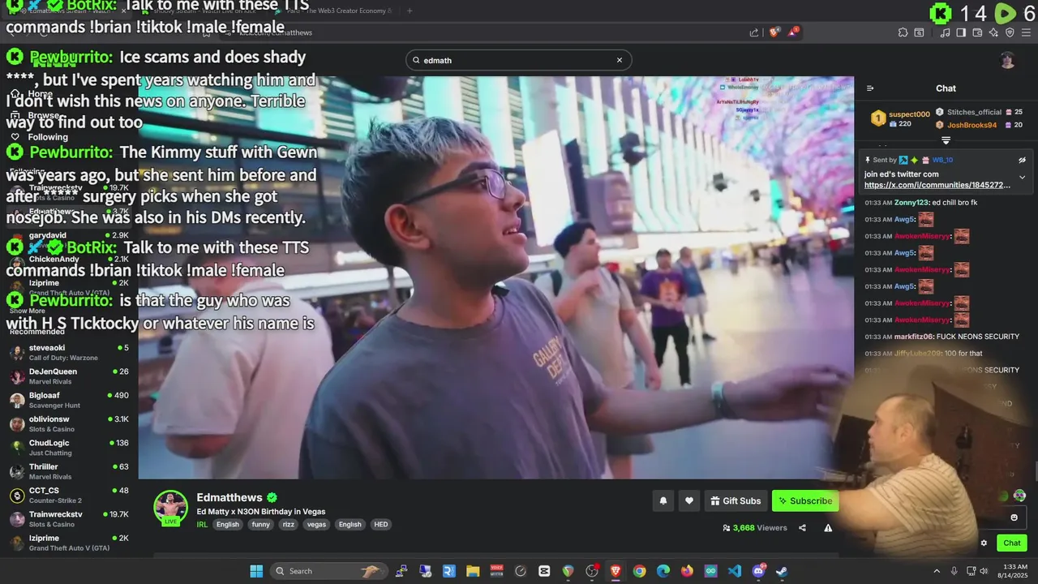
Task: Expand followed channels with Show More
Action: click(x=28, y=311)
